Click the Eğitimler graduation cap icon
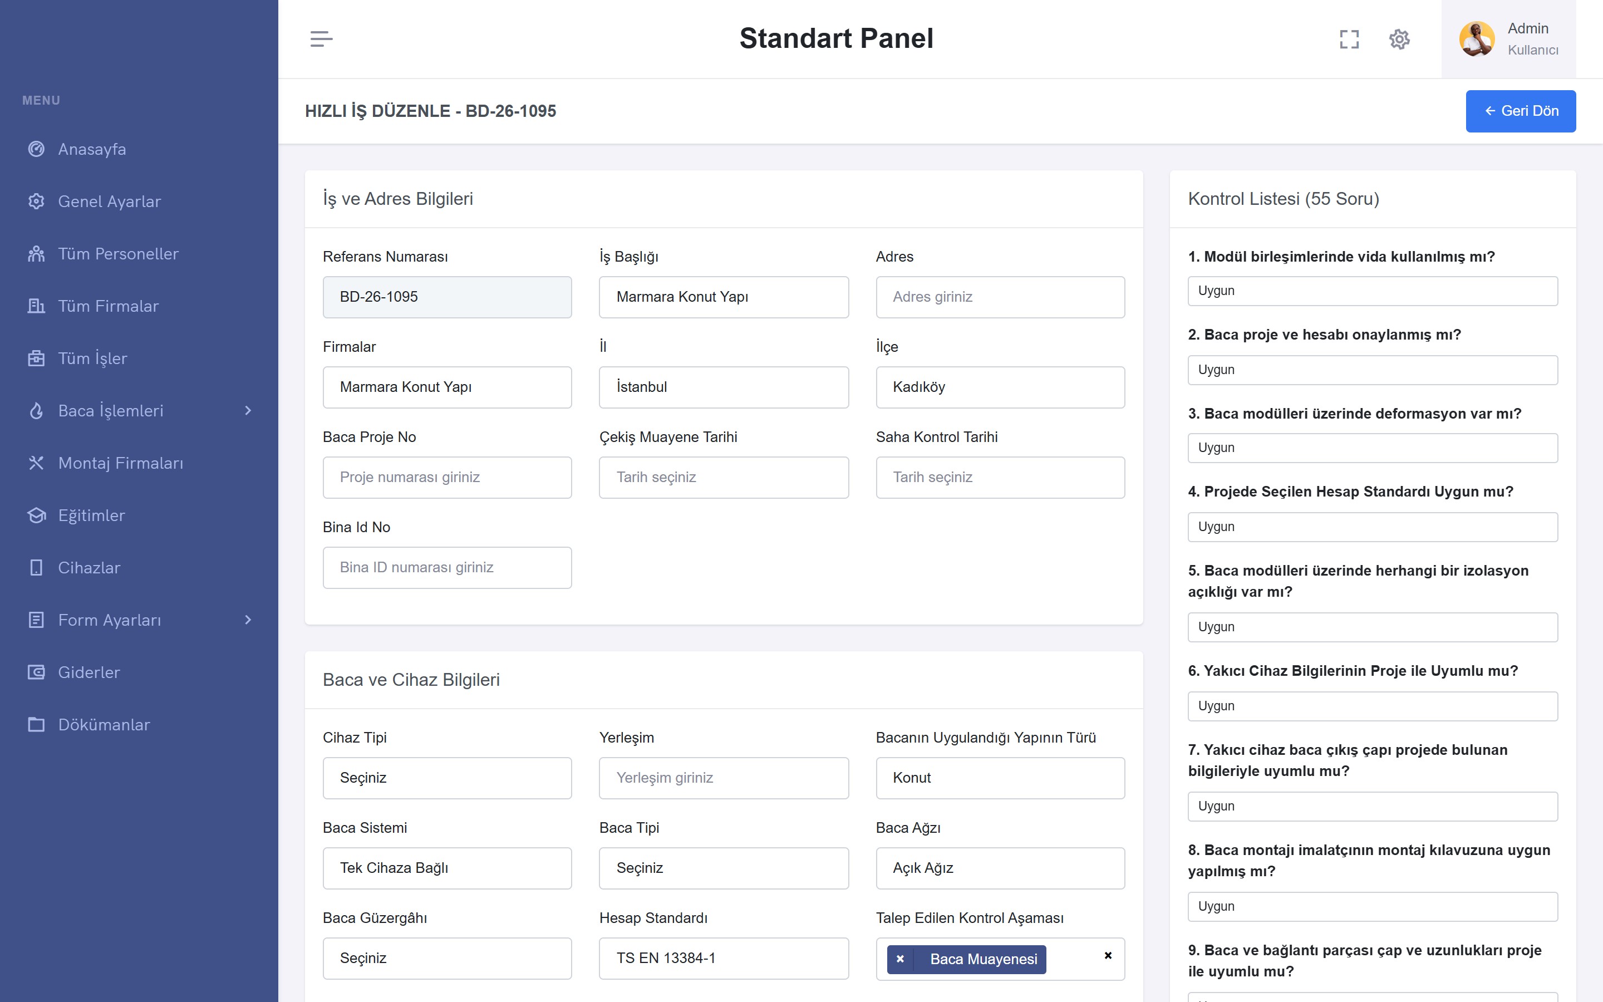Screen dimensions: 1603x1002 click(x=36, y=515)
